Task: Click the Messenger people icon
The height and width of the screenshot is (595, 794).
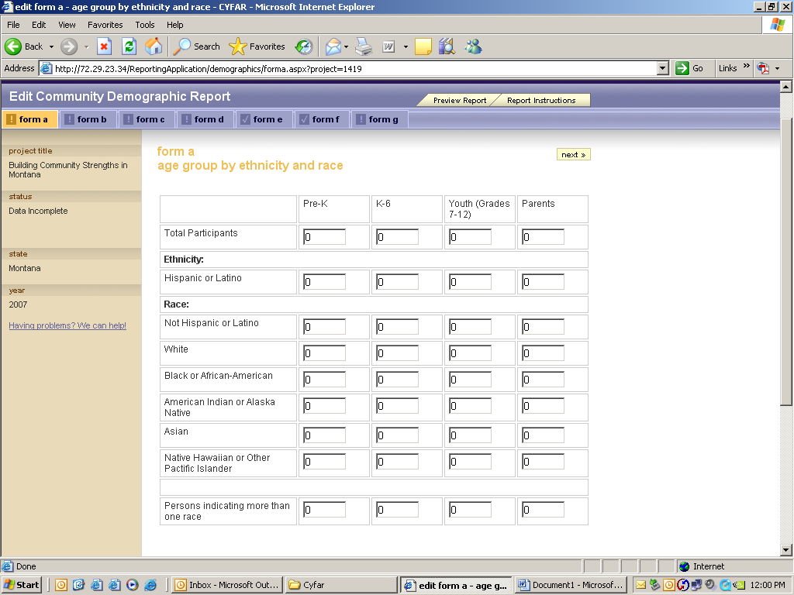Action: point(473,46)
